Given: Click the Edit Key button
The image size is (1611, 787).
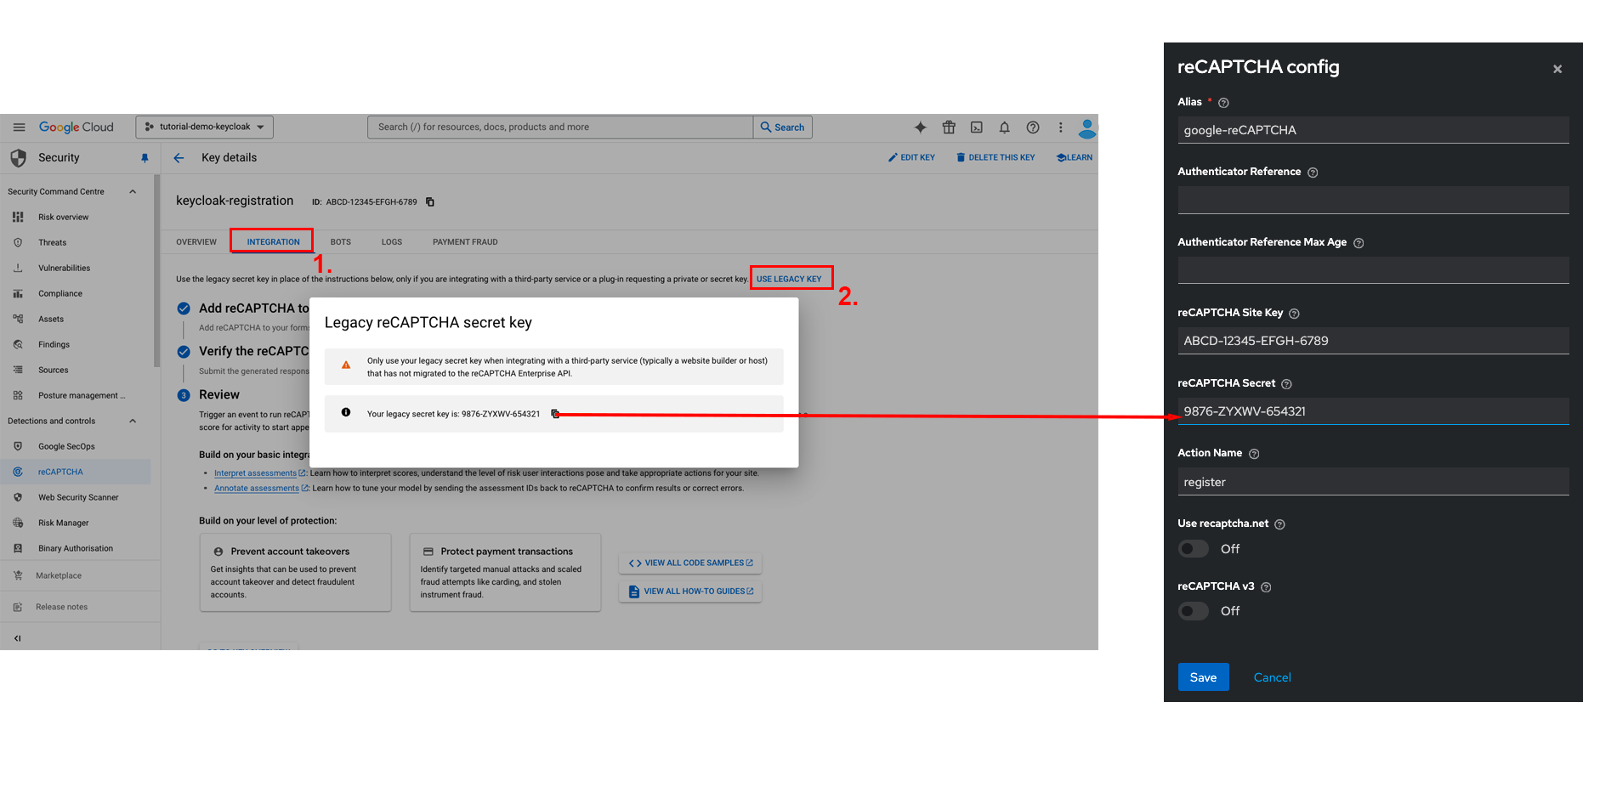Looking at the screenshot, I should pos(911,158).
